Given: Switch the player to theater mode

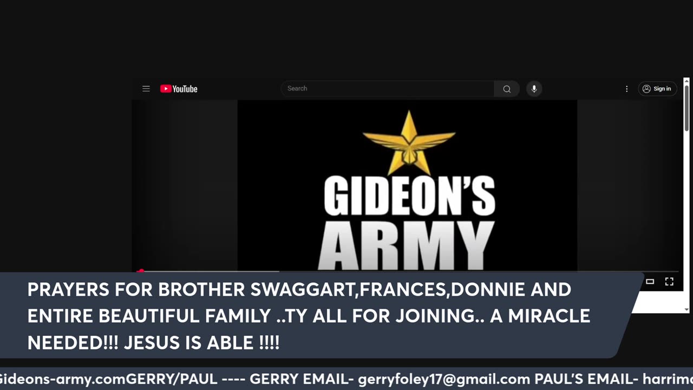Looking at the screenshot, I should click(650, 281).
